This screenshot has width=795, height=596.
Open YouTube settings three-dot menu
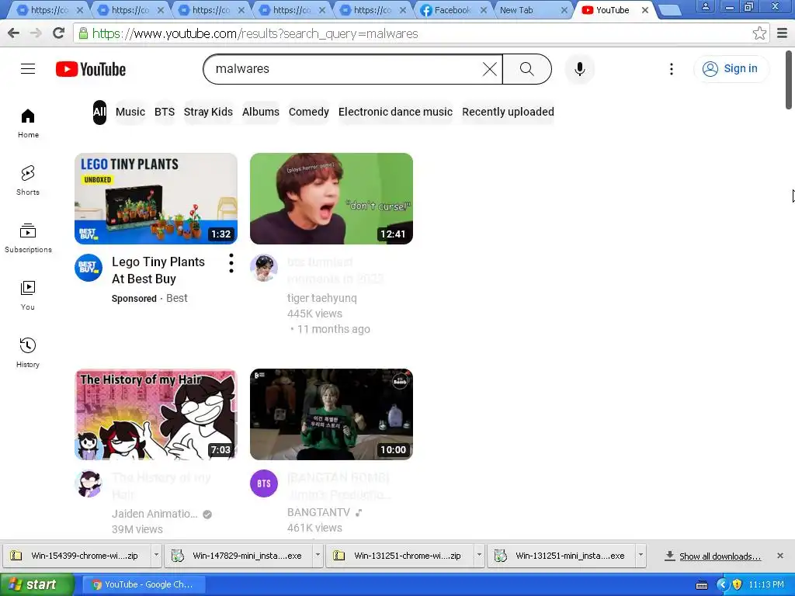click(672, 69)
